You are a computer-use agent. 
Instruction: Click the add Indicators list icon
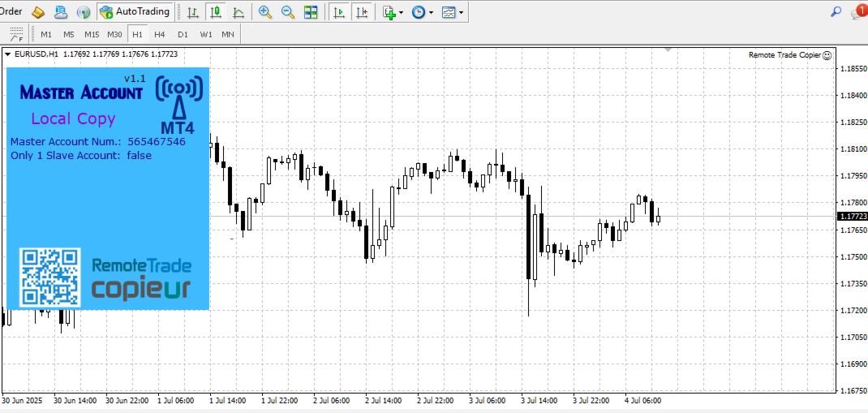[x=389, y=11]
